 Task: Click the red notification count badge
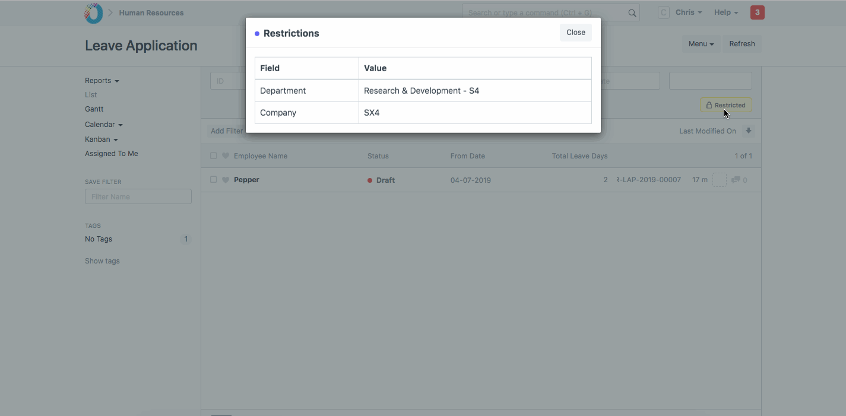(757, 12)
